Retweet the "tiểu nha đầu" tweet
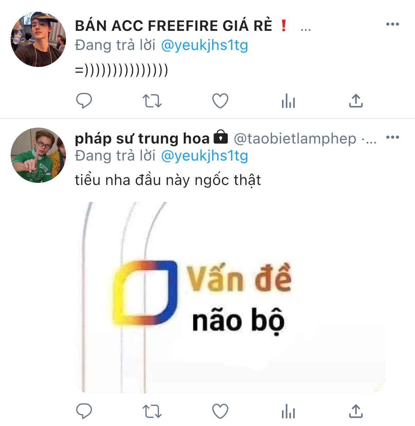Screen dimensions: 415x426 click(x=152, y=411)
